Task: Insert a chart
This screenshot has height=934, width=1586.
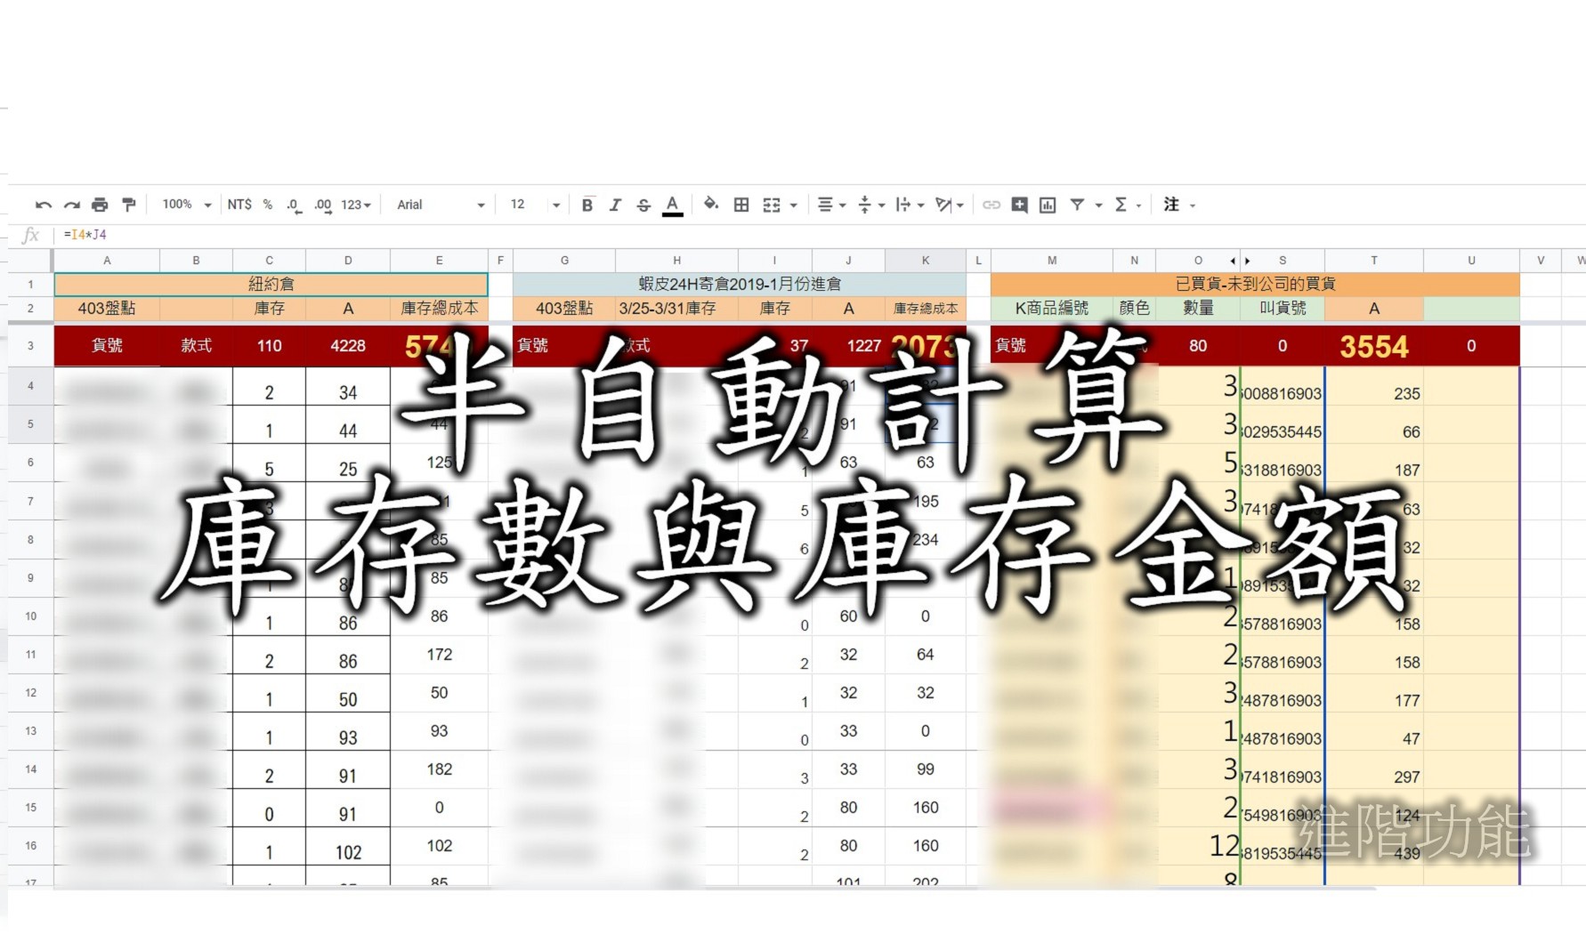Action: click(x=1048, y=205)
